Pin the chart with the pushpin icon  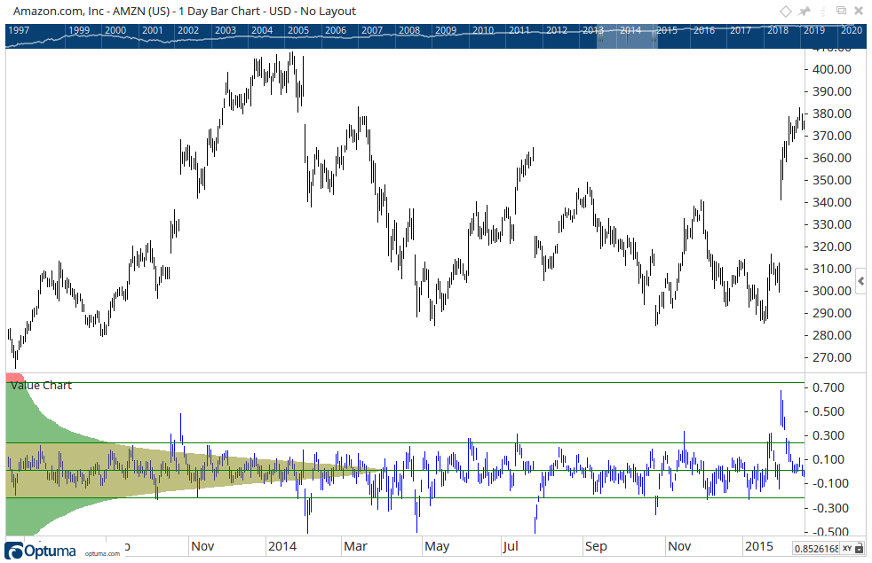coord(805,12)
